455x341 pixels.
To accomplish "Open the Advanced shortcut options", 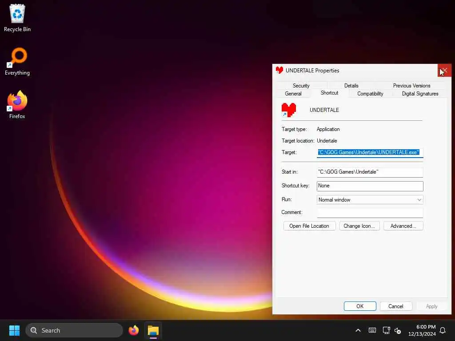I will [x=403, y=226].
